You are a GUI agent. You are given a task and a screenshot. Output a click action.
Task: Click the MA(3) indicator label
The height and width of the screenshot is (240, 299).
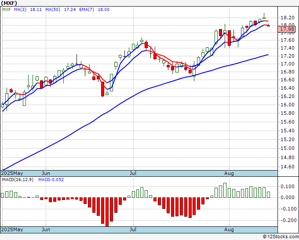(x=20, y=10)
